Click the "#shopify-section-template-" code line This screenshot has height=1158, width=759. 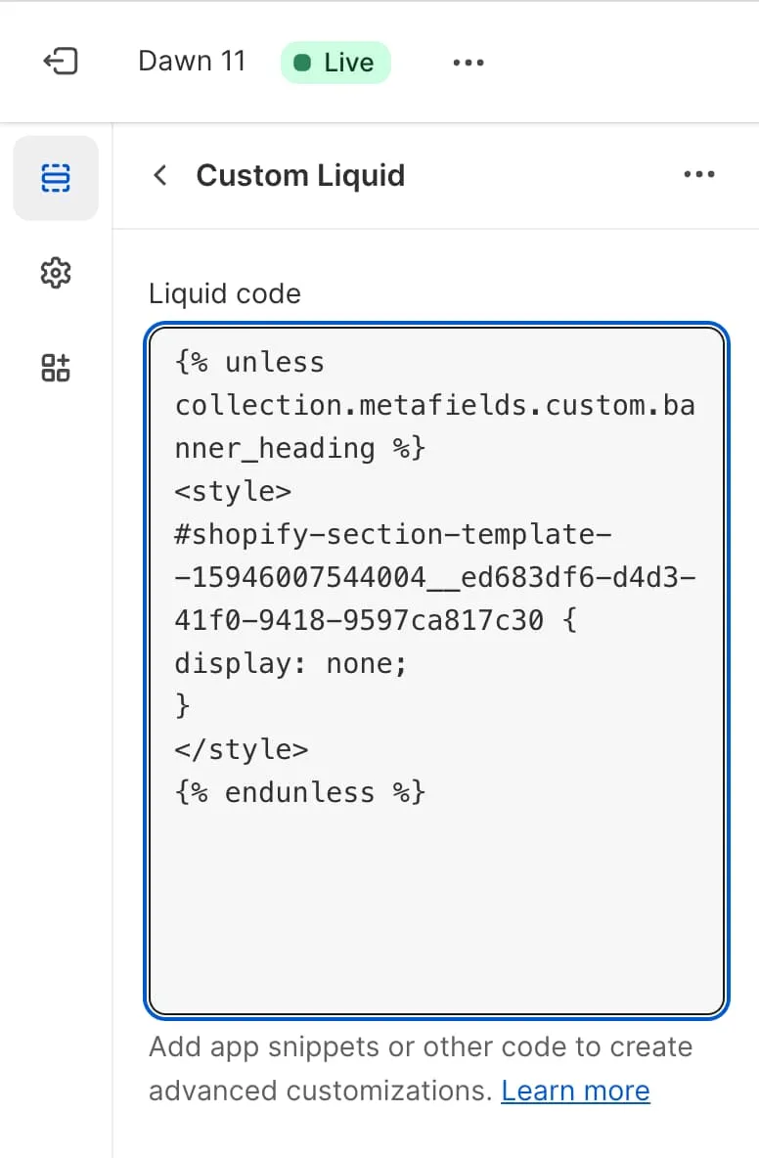(x=393, y=534)
